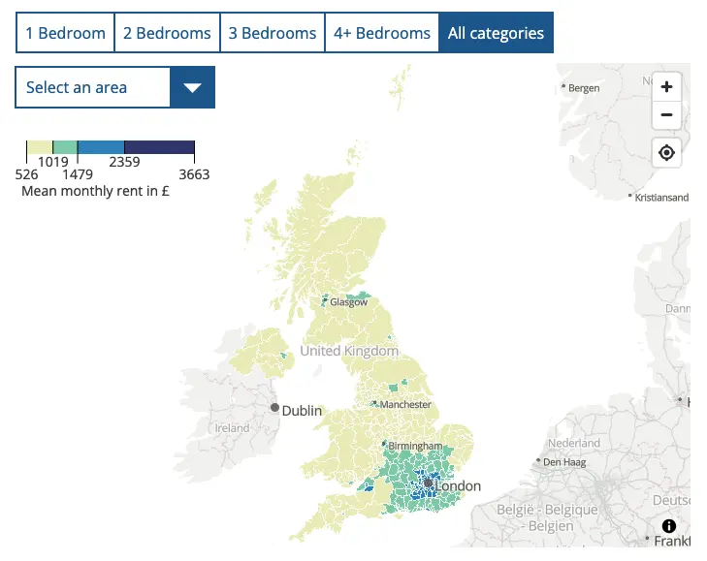
Task: Click the Birmingham label on map
Action: point(415,446)
